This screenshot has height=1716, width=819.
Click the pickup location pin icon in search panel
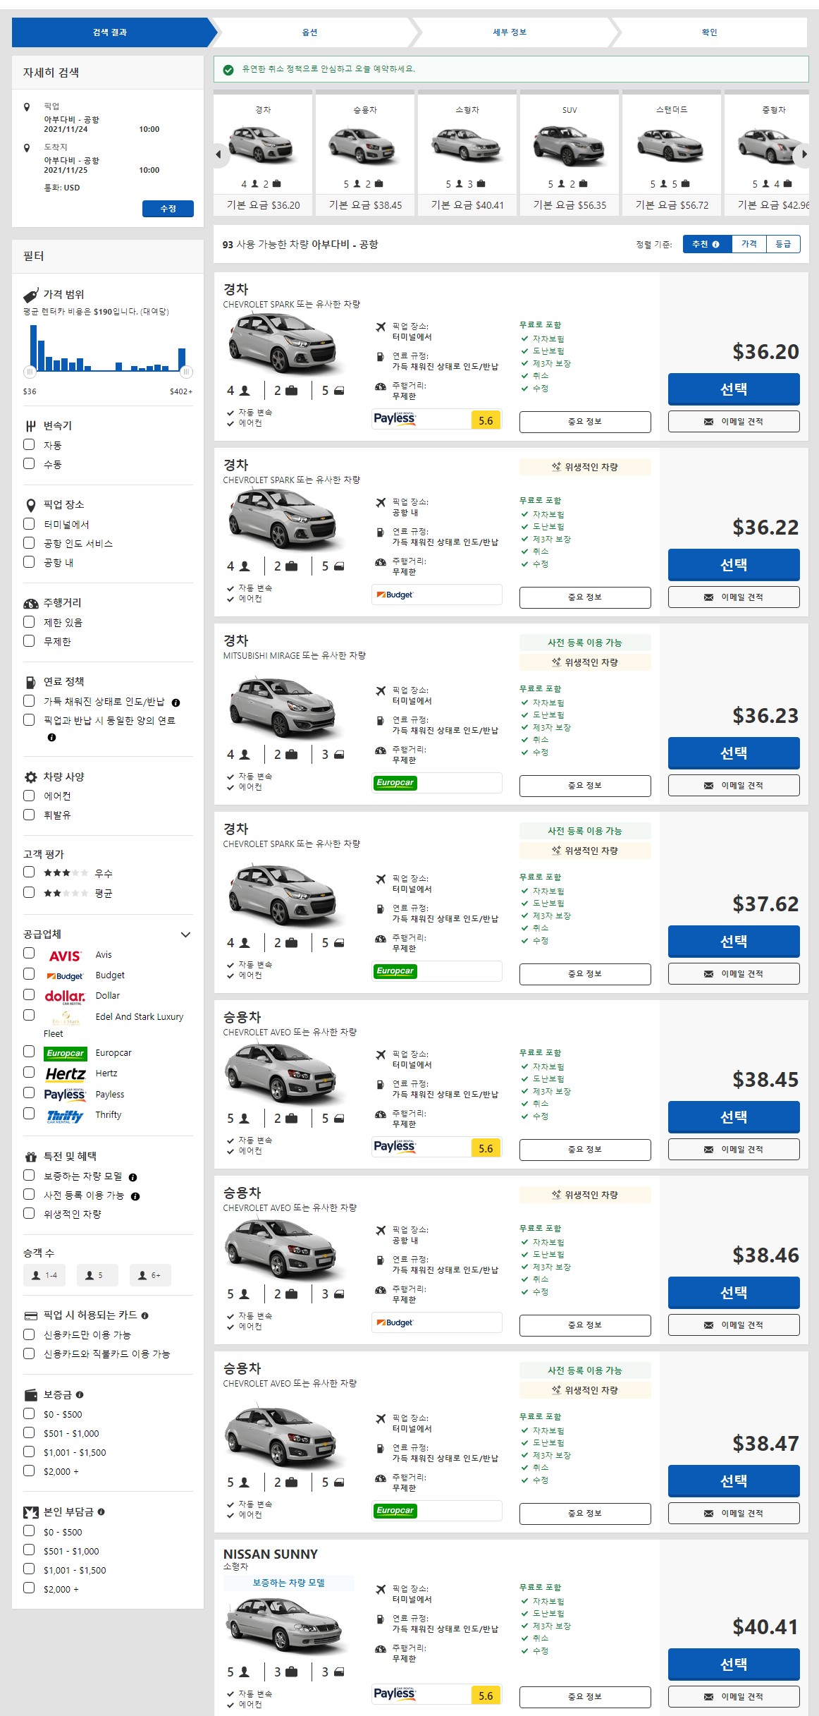(x=27, y=107)
